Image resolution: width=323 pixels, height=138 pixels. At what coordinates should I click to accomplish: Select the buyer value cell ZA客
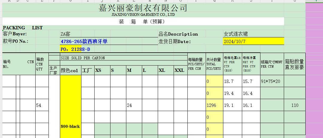(x=66, y=34)
